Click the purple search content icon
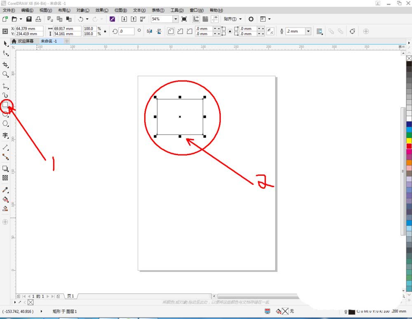This screenshot has width=412, height=319. point(112,19)
